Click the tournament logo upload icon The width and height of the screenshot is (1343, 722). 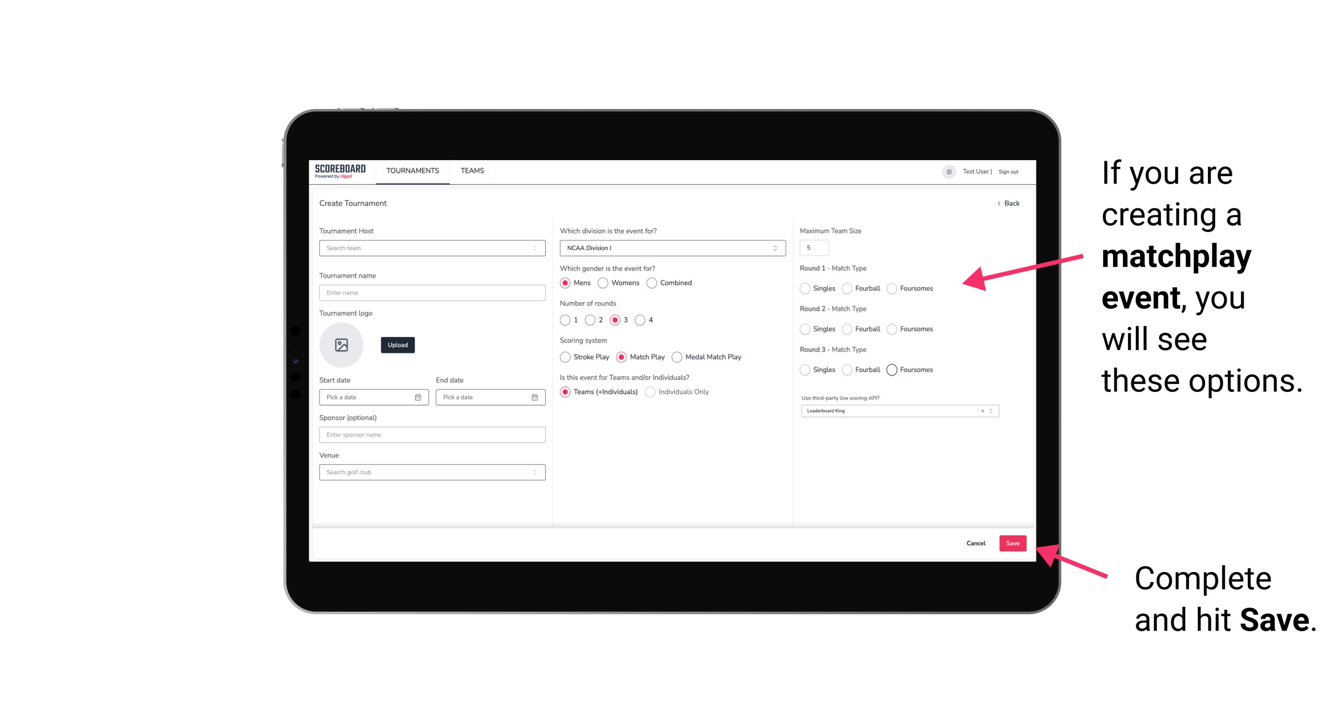342,346
